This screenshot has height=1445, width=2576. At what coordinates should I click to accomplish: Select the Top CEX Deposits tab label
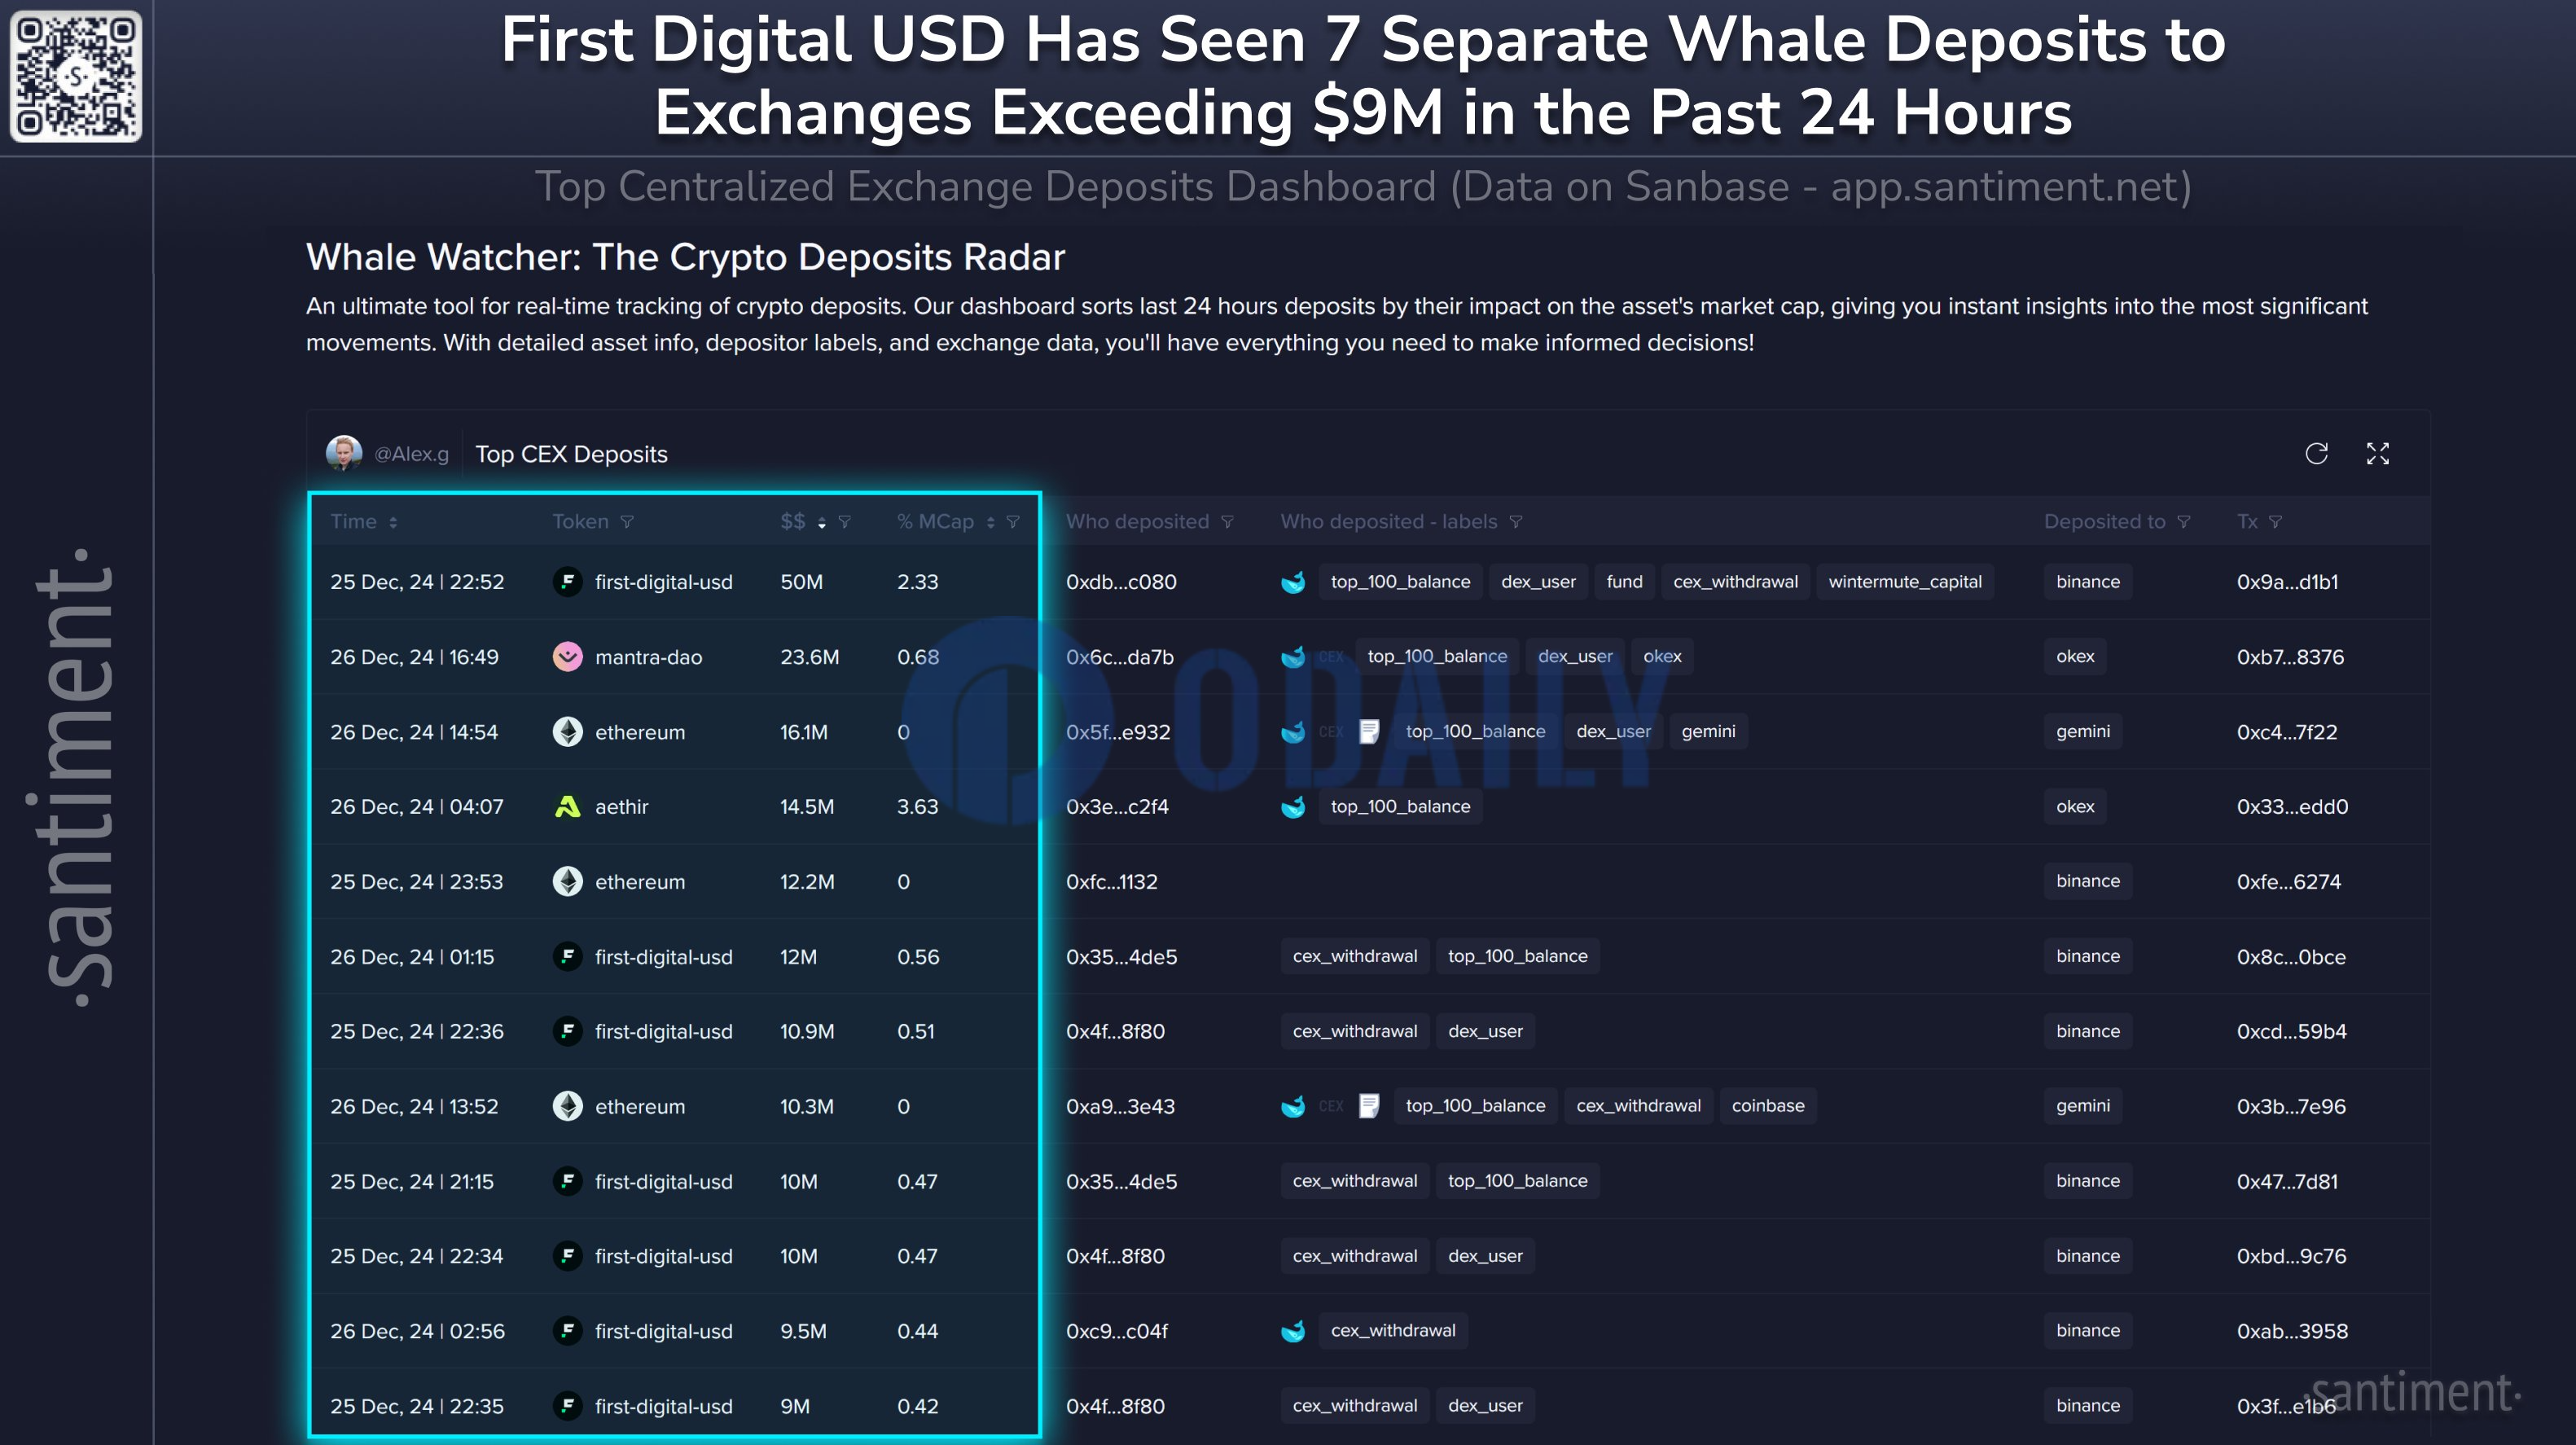pyautogui.click(x=570, y=453)
